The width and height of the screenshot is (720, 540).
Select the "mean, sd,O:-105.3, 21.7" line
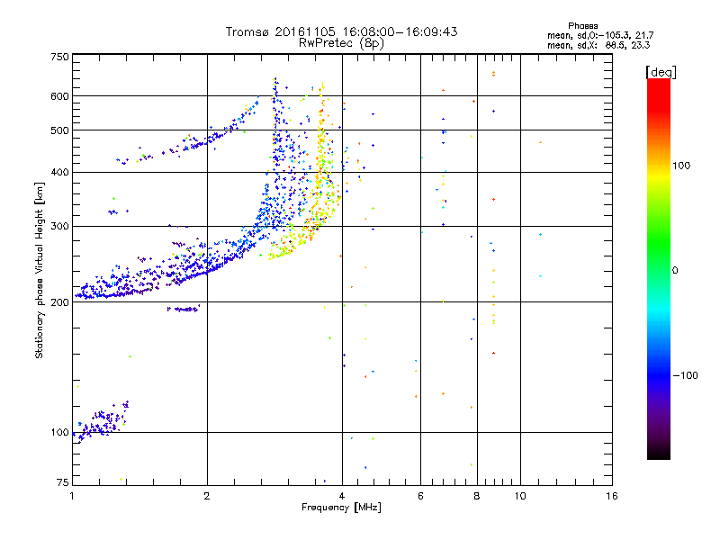click(x=600, y=35)
